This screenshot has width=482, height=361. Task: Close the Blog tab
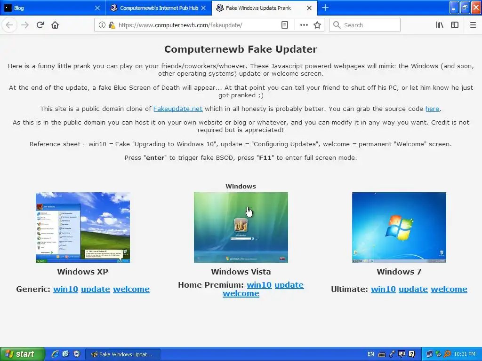coord(97,8)
